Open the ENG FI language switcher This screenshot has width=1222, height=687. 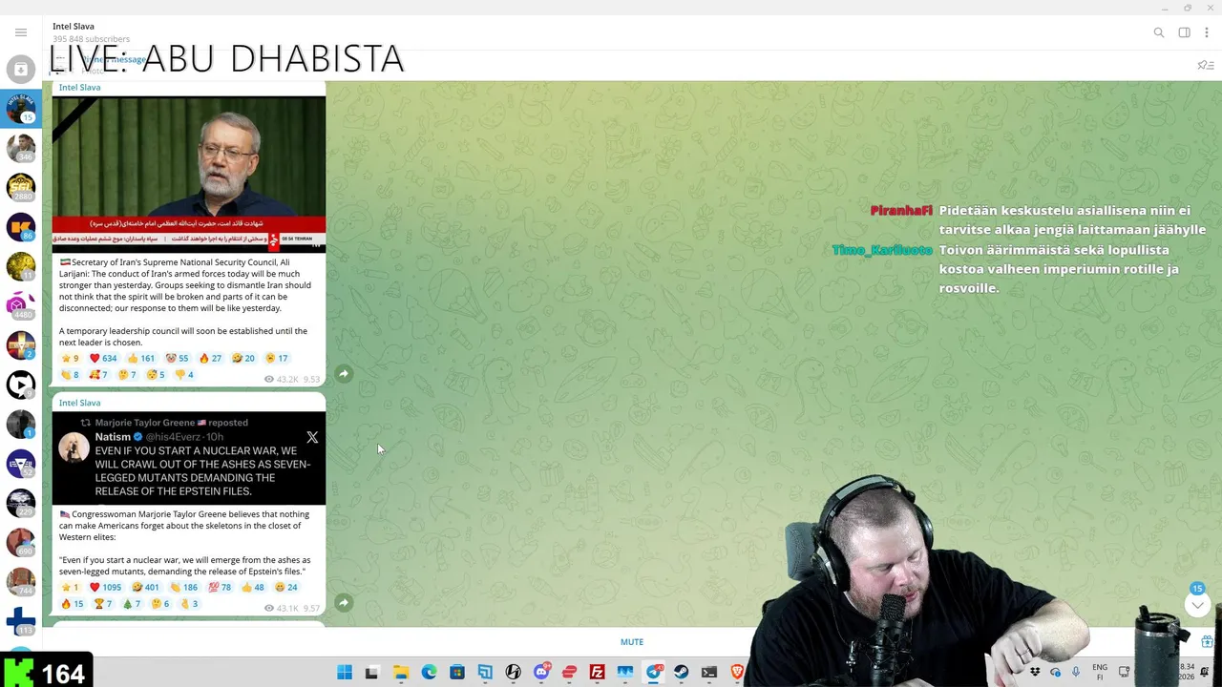tap(1100, 673)
